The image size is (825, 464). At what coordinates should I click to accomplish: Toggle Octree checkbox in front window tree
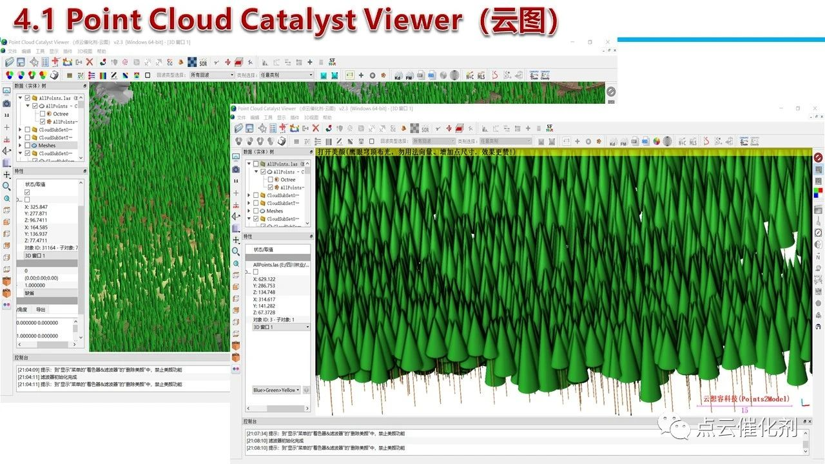pos(271,180)
